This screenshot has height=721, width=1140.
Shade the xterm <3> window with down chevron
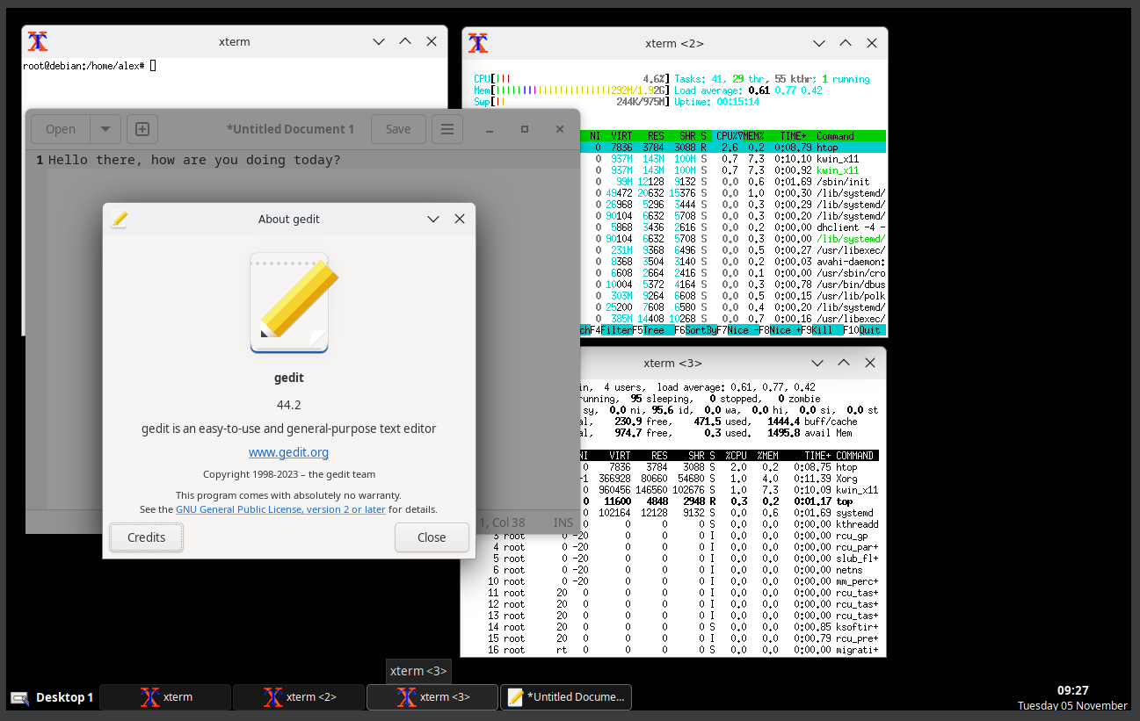[x=817, y=363]
